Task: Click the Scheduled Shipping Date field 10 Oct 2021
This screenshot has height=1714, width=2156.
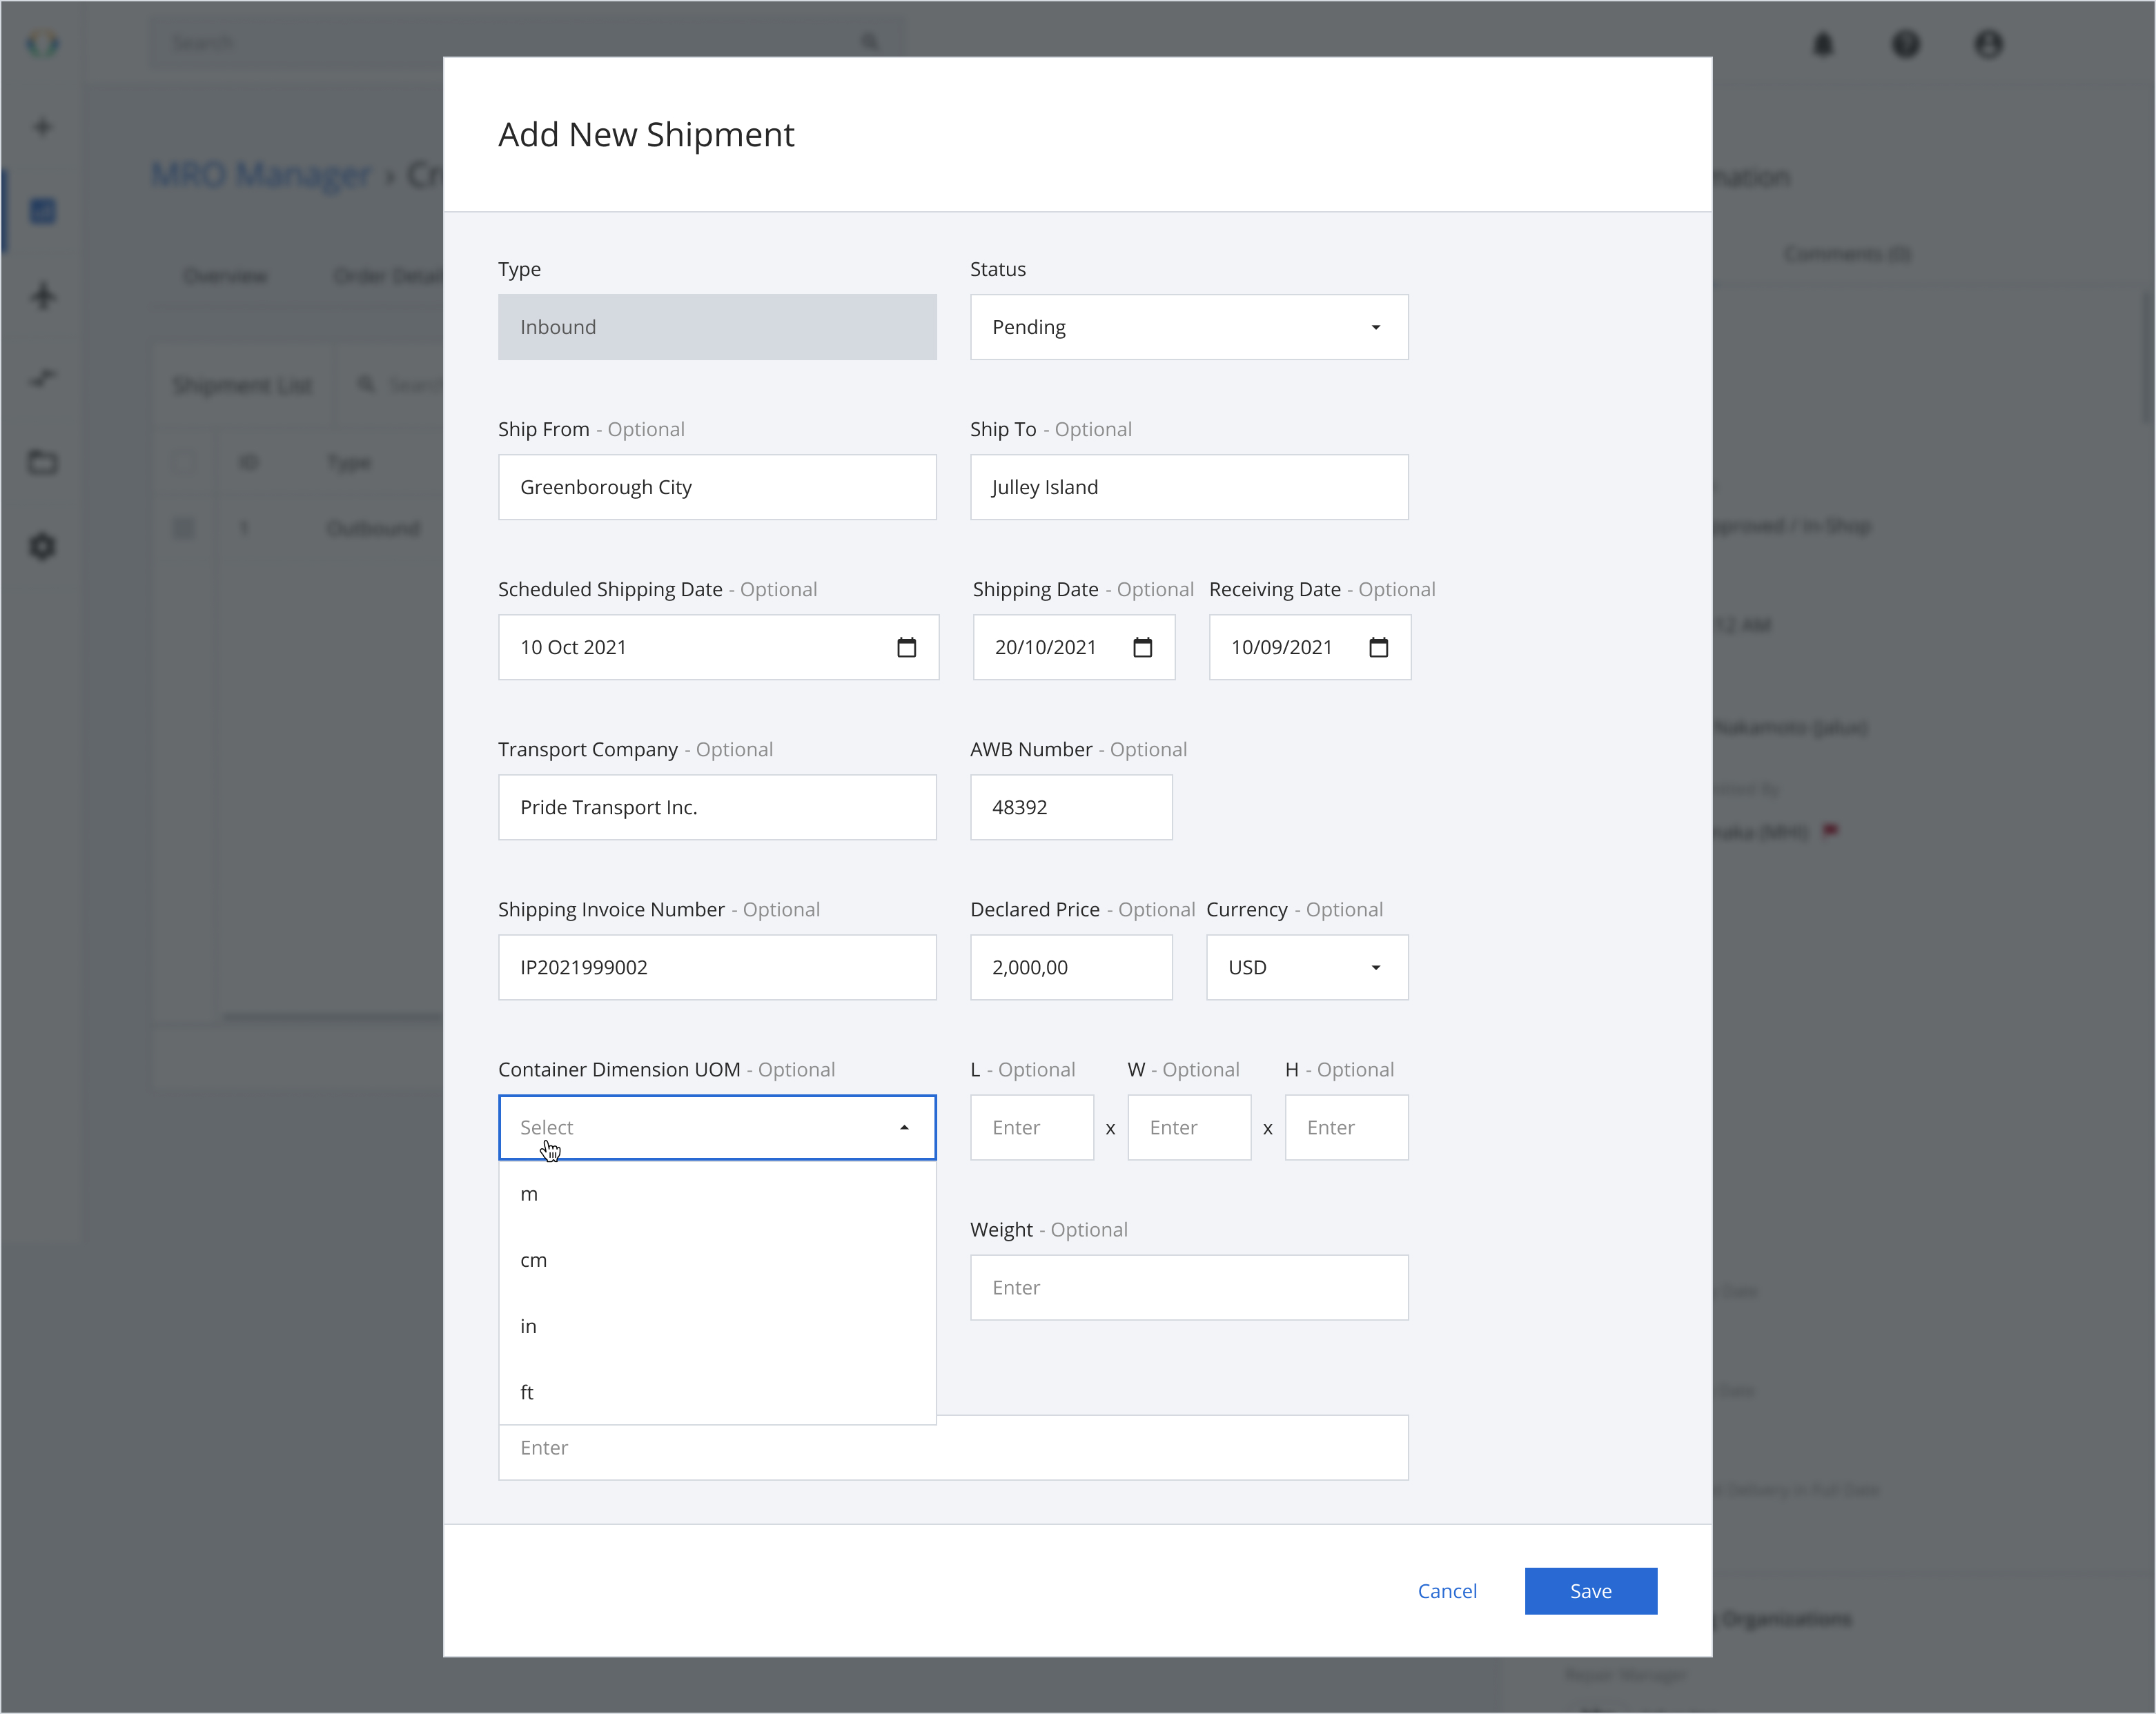Action: (x=718, y=647)
